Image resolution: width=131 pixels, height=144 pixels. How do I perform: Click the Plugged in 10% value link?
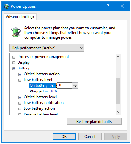click(54, 91)
